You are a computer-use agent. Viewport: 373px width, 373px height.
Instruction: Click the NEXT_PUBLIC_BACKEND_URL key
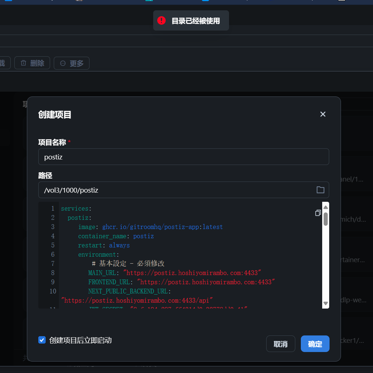[x=129, y=291]
